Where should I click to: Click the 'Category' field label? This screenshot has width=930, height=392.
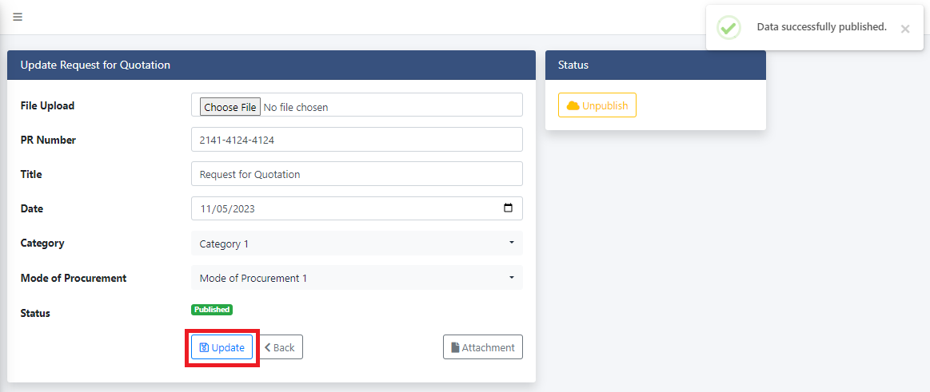coord(42,243)
